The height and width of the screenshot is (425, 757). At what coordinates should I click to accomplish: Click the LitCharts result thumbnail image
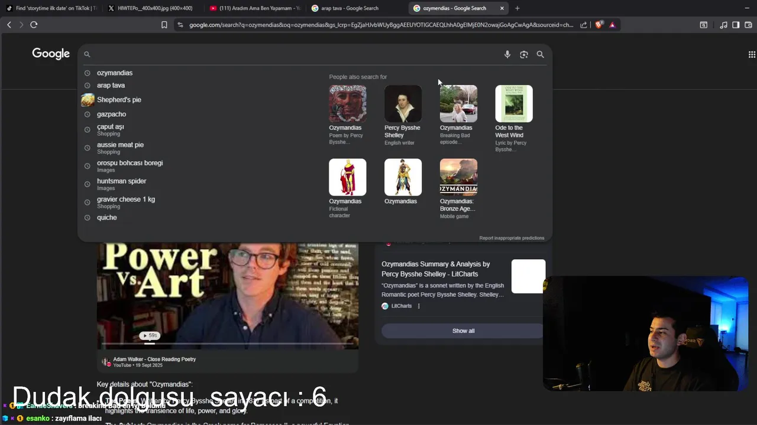click(x=528, y=276)
